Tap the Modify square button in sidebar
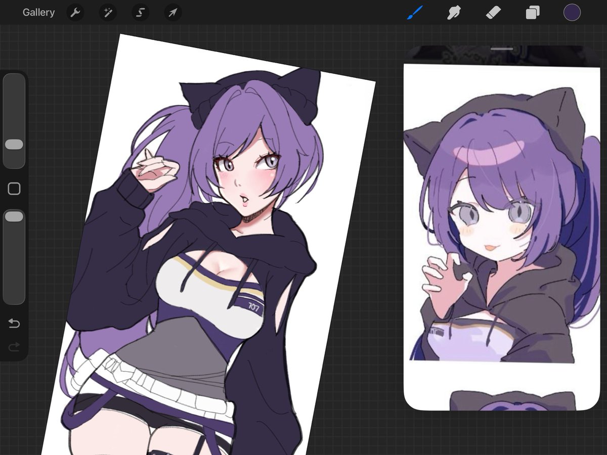 point(14,189)
